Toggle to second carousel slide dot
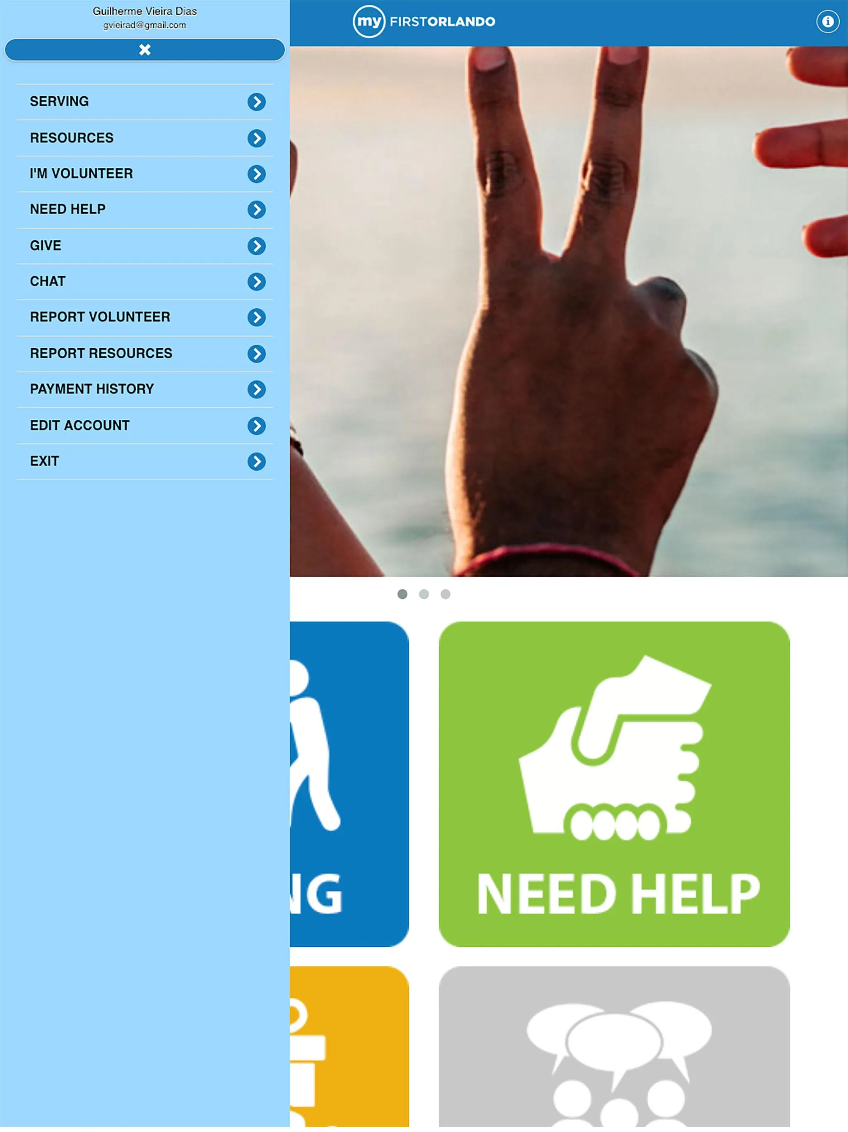 [424, 594]
